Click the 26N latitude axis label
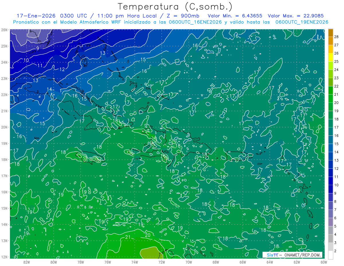The height and width of the screenshot is (266, 344). [4, 30]
